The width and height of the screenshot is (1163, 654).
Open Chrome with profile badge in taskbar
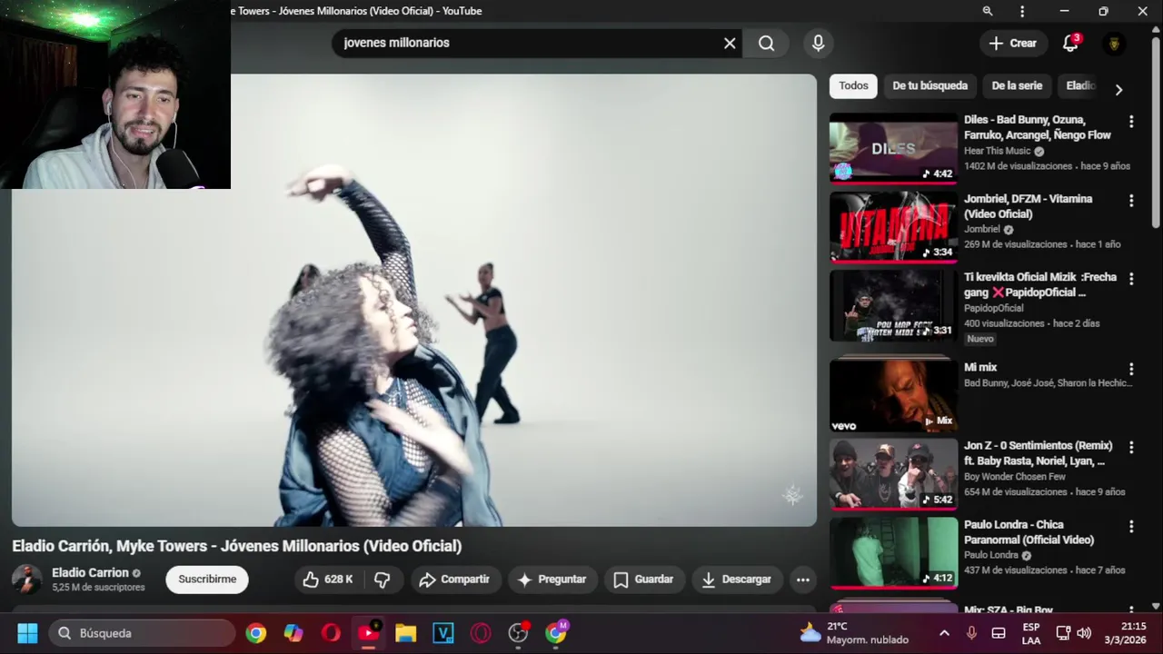(x=556, y=633)
